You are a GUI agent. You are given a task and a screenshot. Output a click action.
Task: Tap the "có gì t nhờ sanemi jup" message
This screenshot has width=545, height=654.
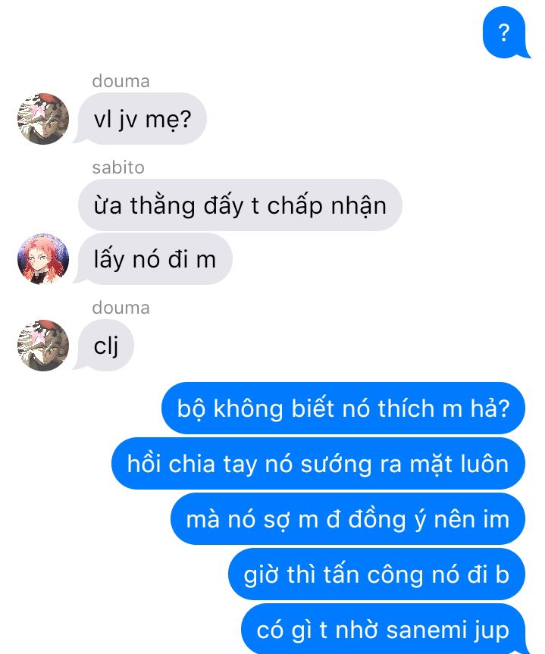tap(383, 629)
